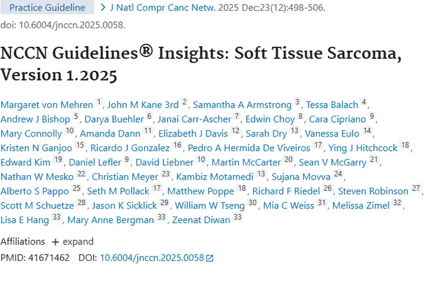Click the external link icon after DOI
This screenshot has height=288, width=432.
[x=210, y=259]
